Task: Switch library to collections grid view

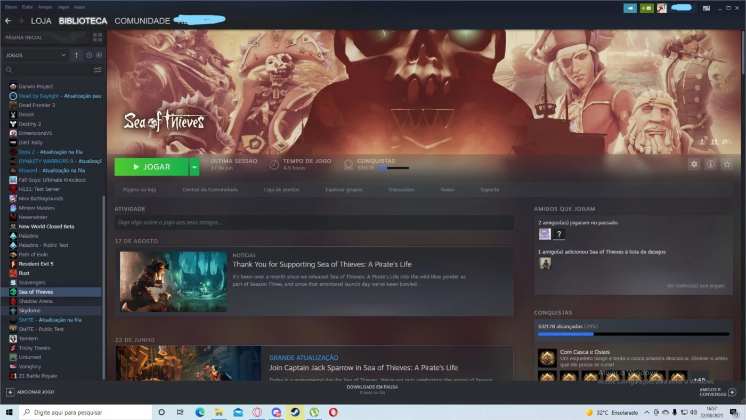Action: pos(98,37)
